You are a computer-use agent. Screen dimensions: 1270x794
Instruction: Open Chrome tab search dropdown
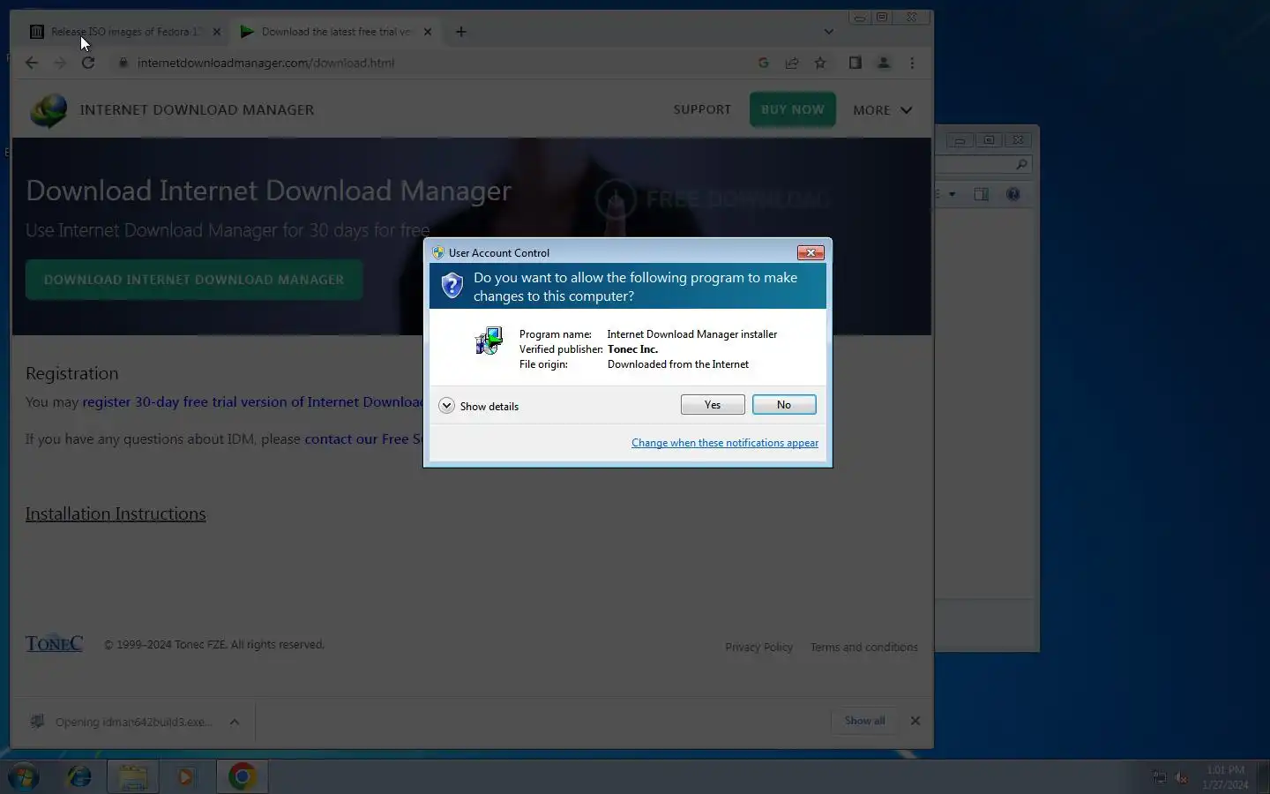828,32
